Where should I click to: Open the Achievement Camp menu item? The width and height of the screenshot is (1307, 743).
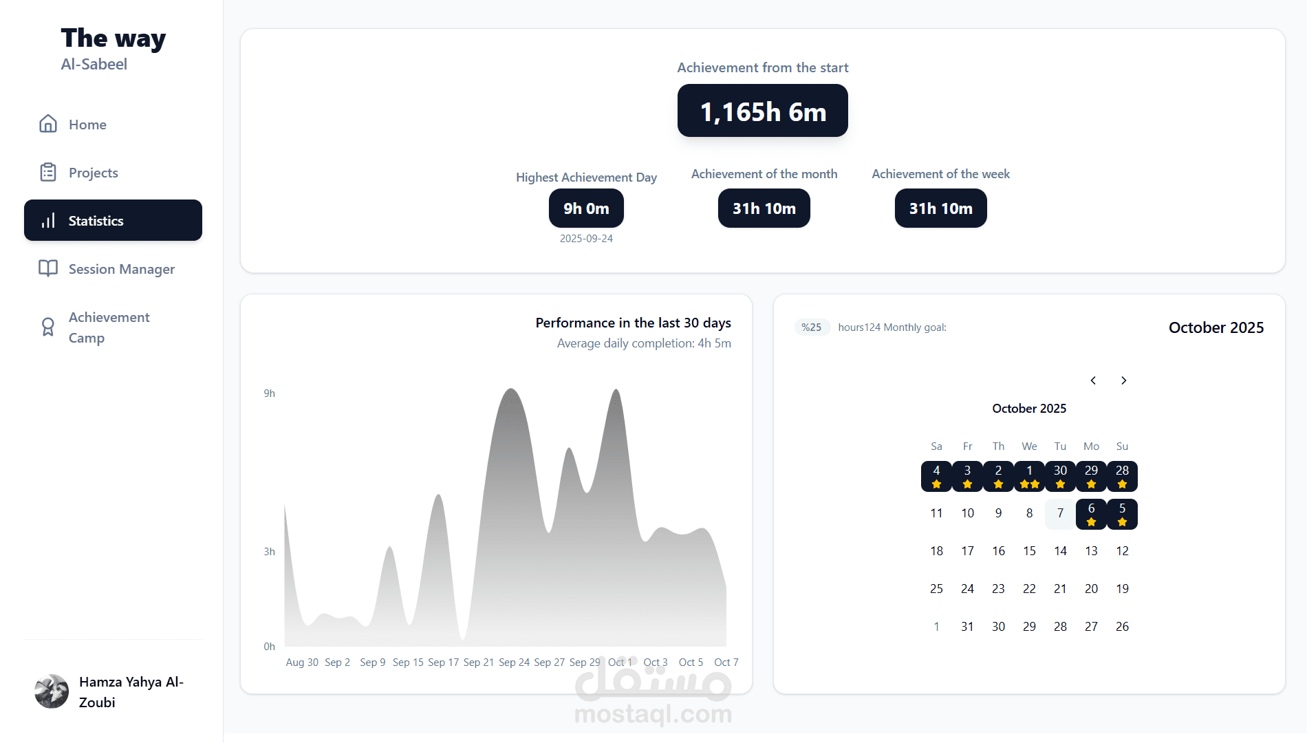click(x=113, y=327)
